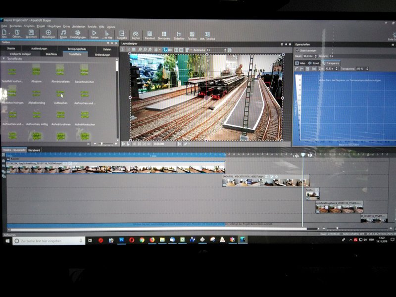396x297 pixels.
Task: Click the Ausgabe export icon
Action: point(122,34)
